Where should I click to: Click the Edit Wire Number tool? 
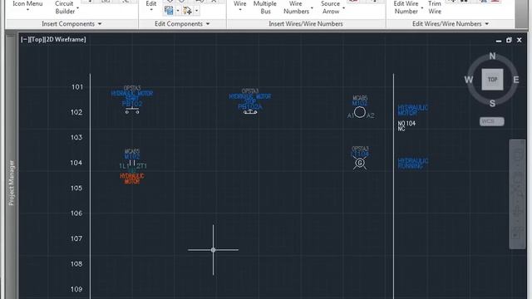click(x=406, y=7)
